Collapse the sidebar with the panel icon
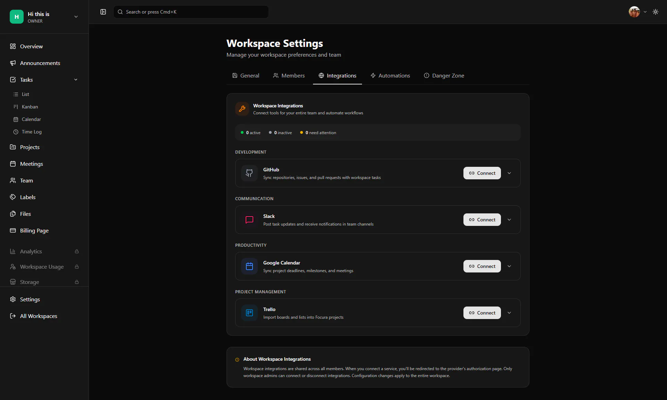The image size is (667, 400). click(103, 12)
